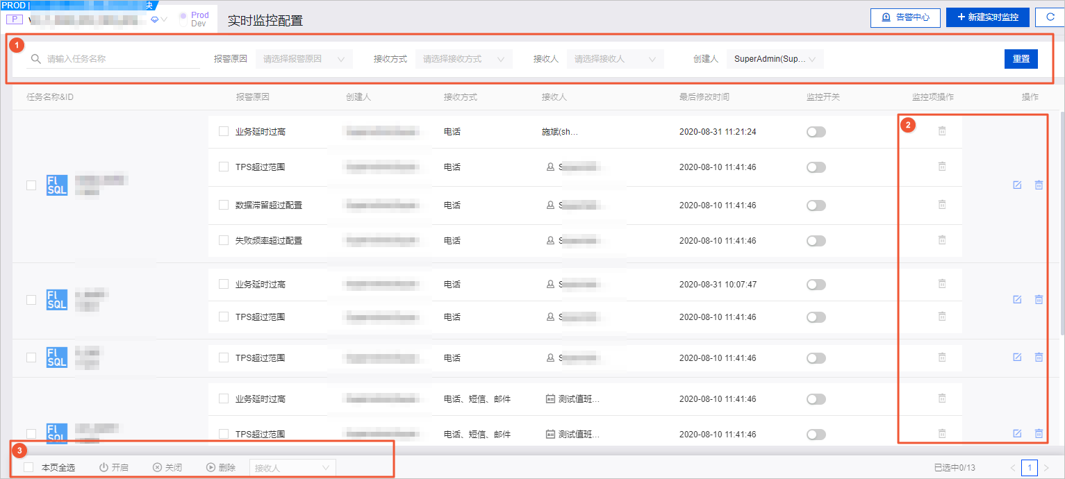Screen dimensions: 1065x479
Task: Click the 关闭 batch disable button
Action: point(167,468)
